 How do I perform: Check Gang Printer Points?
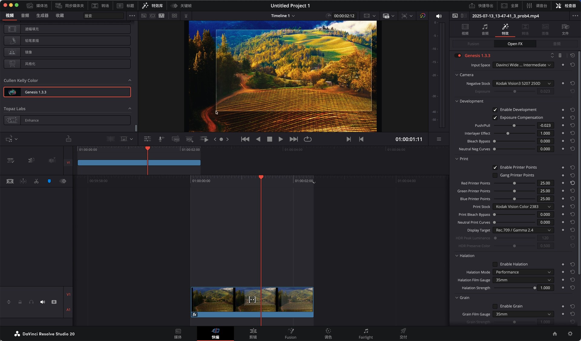point(495,175)
